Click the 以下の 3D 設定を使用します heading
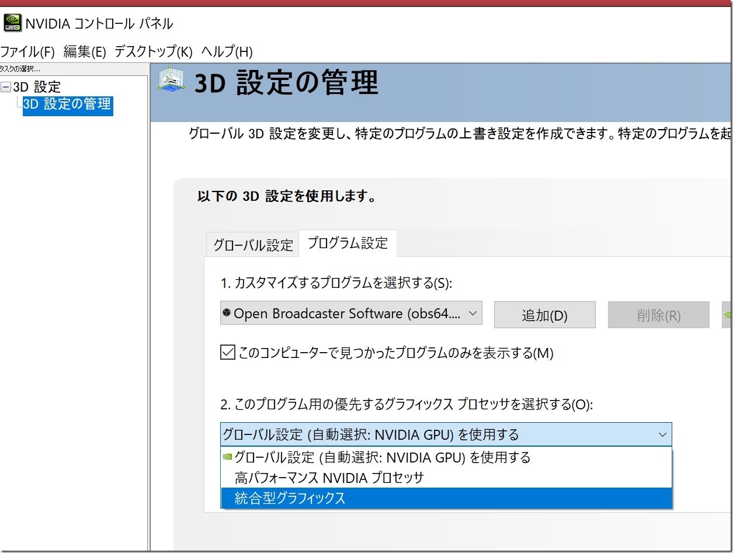 (x=286, y=196)
